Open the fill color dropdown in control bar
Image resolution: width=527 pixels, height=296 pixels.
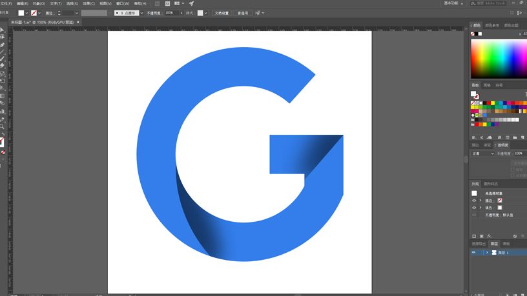tap(26, 13)
